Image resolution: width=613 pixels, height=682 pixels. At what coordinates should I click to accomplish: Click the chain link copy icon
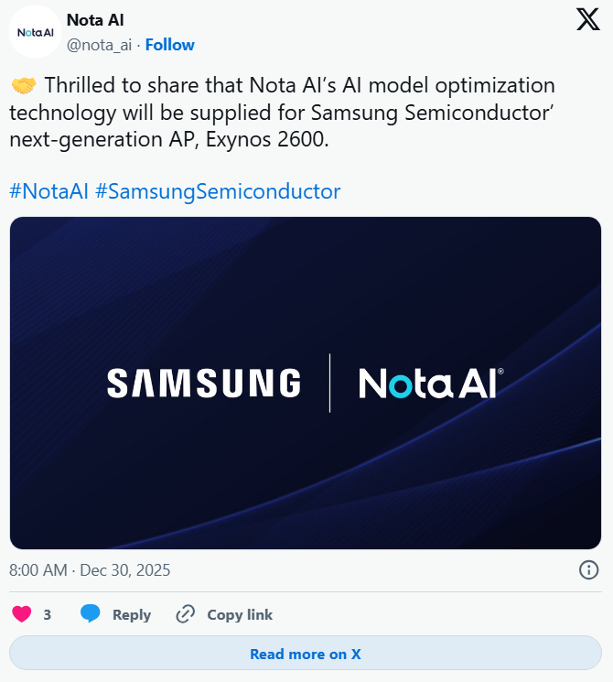click(186, 614)
